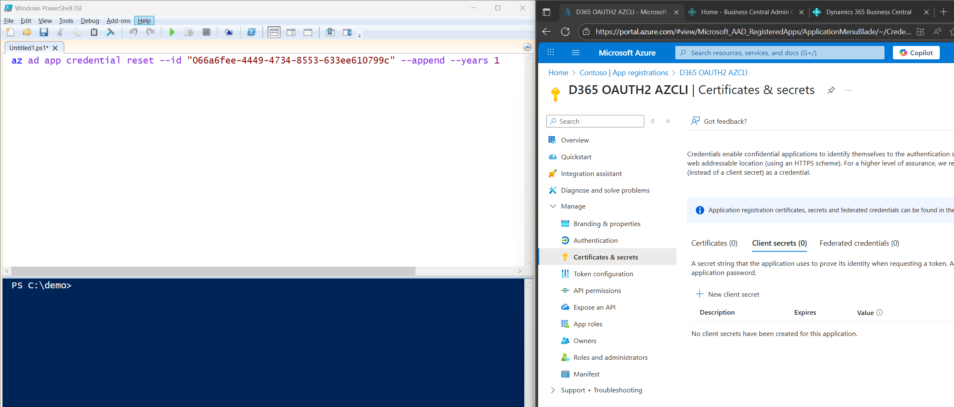Go to Home breadcrumb link
954x407 pixels.
coord(558,73)
